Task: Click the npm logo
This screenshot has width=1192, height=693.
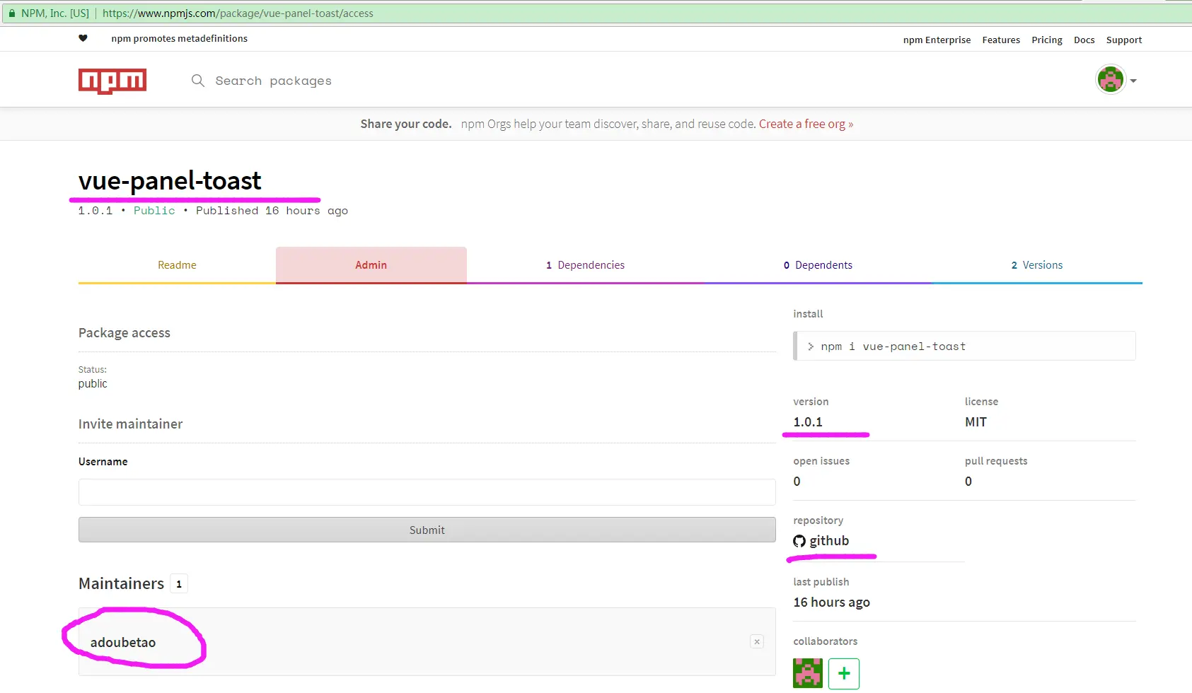Action: (112, 81)
